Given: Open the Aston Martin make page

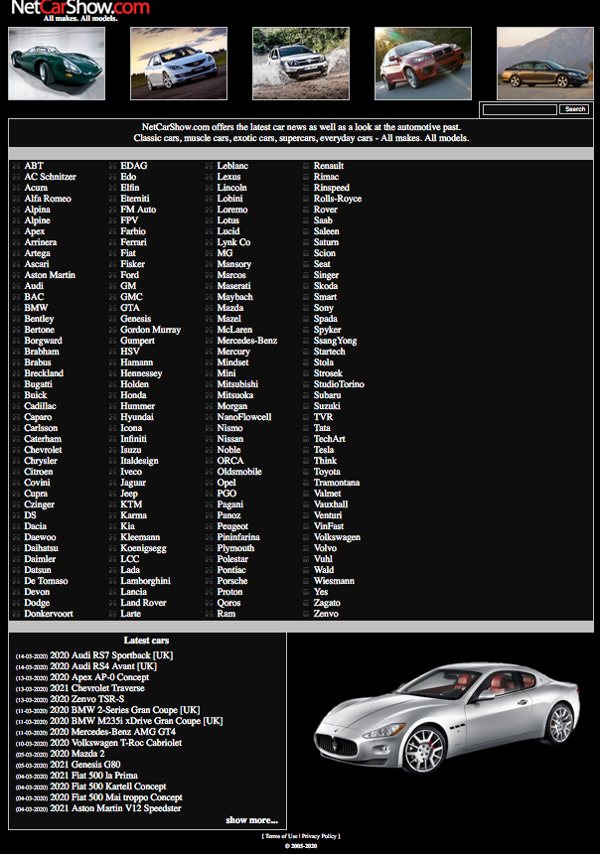Looking at the screenshot, I should pos(50,275).
